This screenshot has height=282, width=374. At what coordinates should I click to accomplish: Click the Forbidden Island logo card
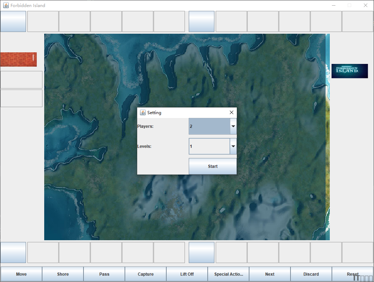(x=349, y=71)
